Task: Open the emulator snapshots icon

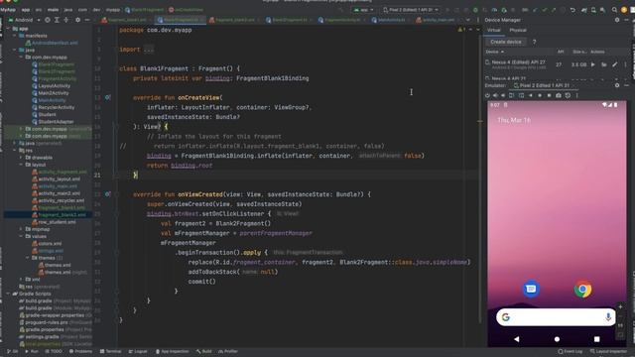Action: (568, 95)
